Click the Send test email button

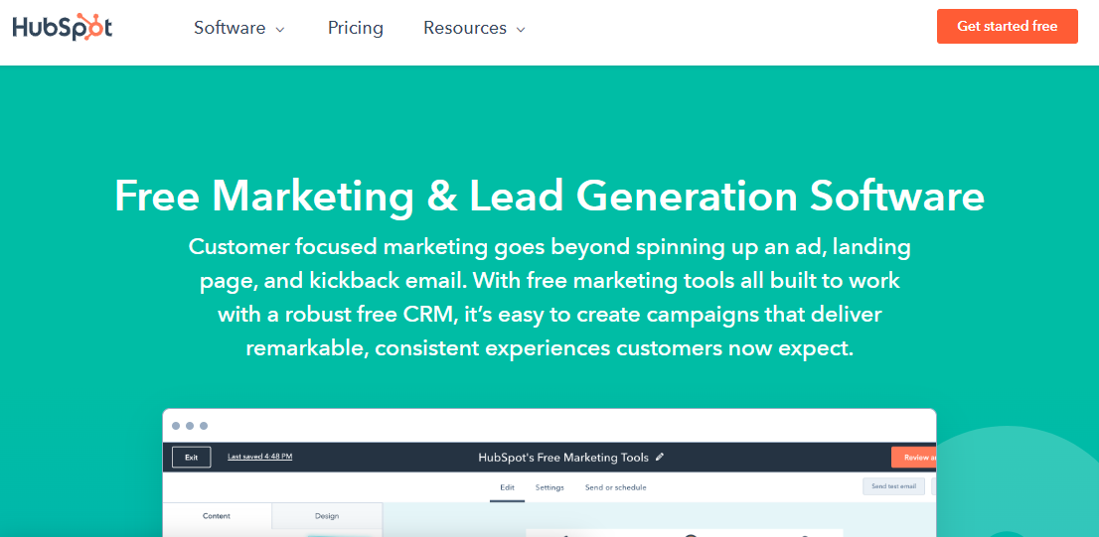(x=893, y=486)
